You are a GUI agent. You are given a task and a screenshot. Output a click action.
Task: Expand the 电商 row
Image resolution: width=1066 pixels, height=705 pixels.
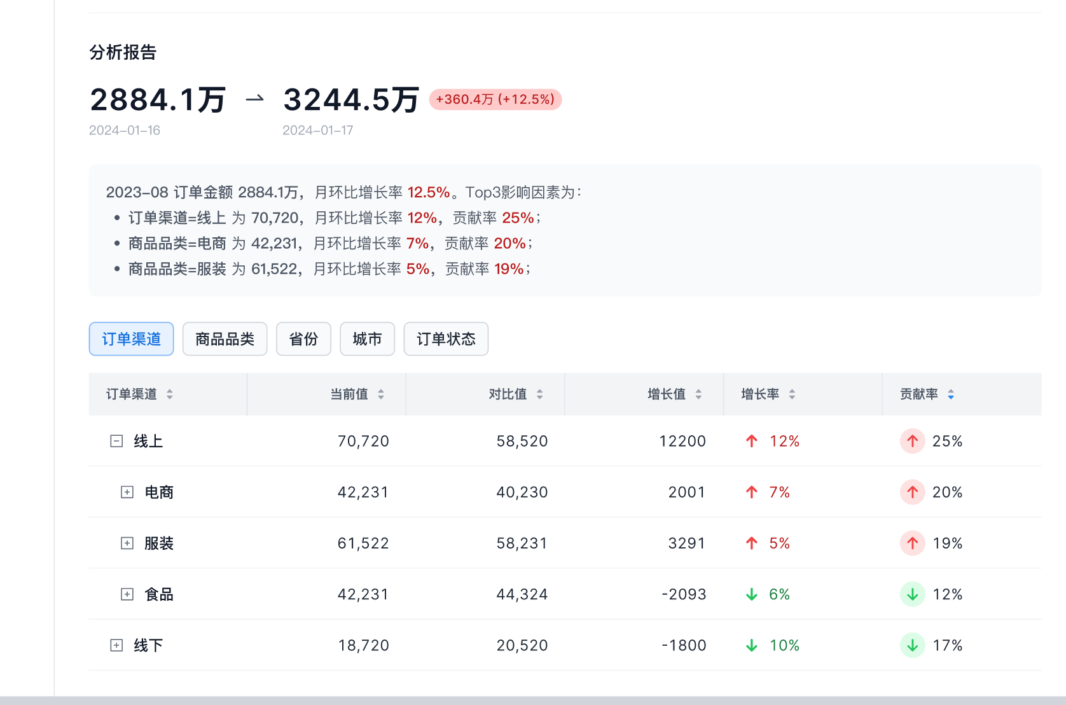(127, 492)
